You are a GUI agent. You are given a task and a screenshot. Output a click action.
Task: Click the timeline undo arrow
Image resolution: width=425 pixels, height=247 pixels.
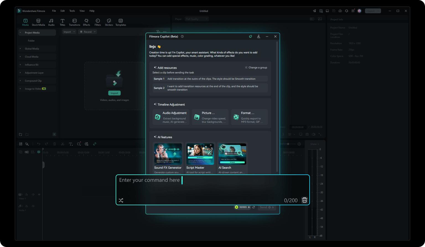point(38,144)
